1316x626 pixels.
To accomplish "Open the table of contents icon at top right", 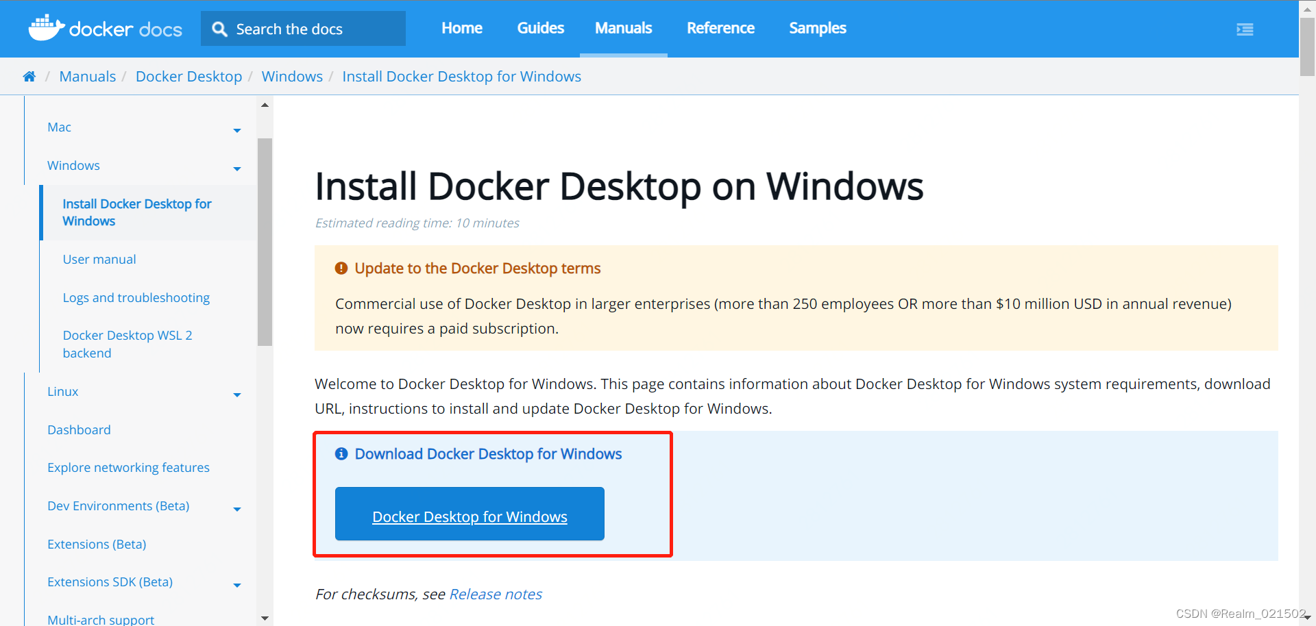I will click(x=1245, y=29).
